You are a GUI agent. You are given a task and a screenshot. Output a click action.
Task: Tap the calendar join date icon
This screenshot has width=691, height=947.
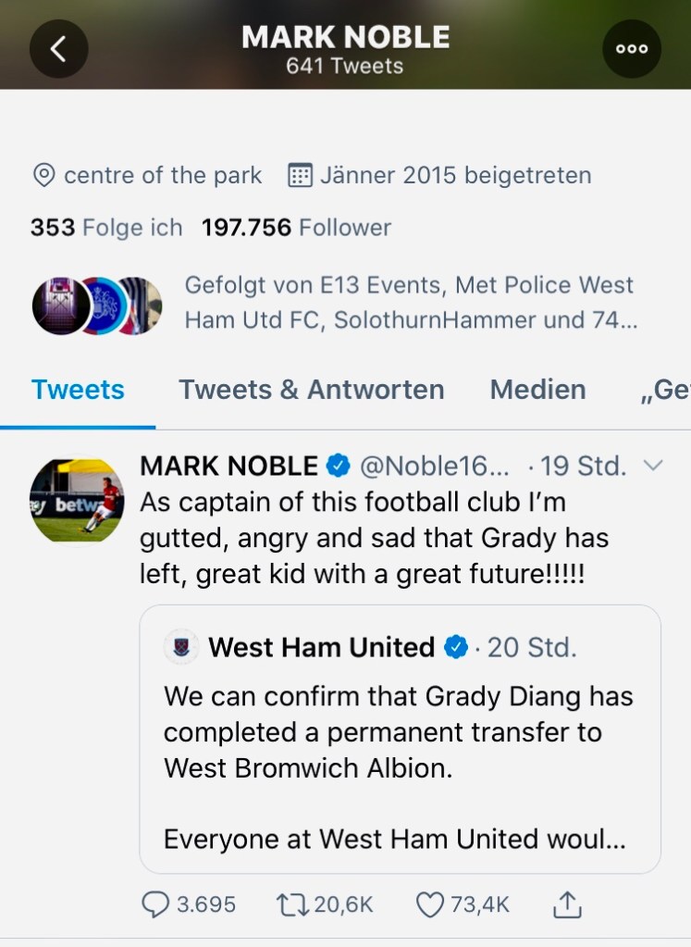(x=300, y=175)
